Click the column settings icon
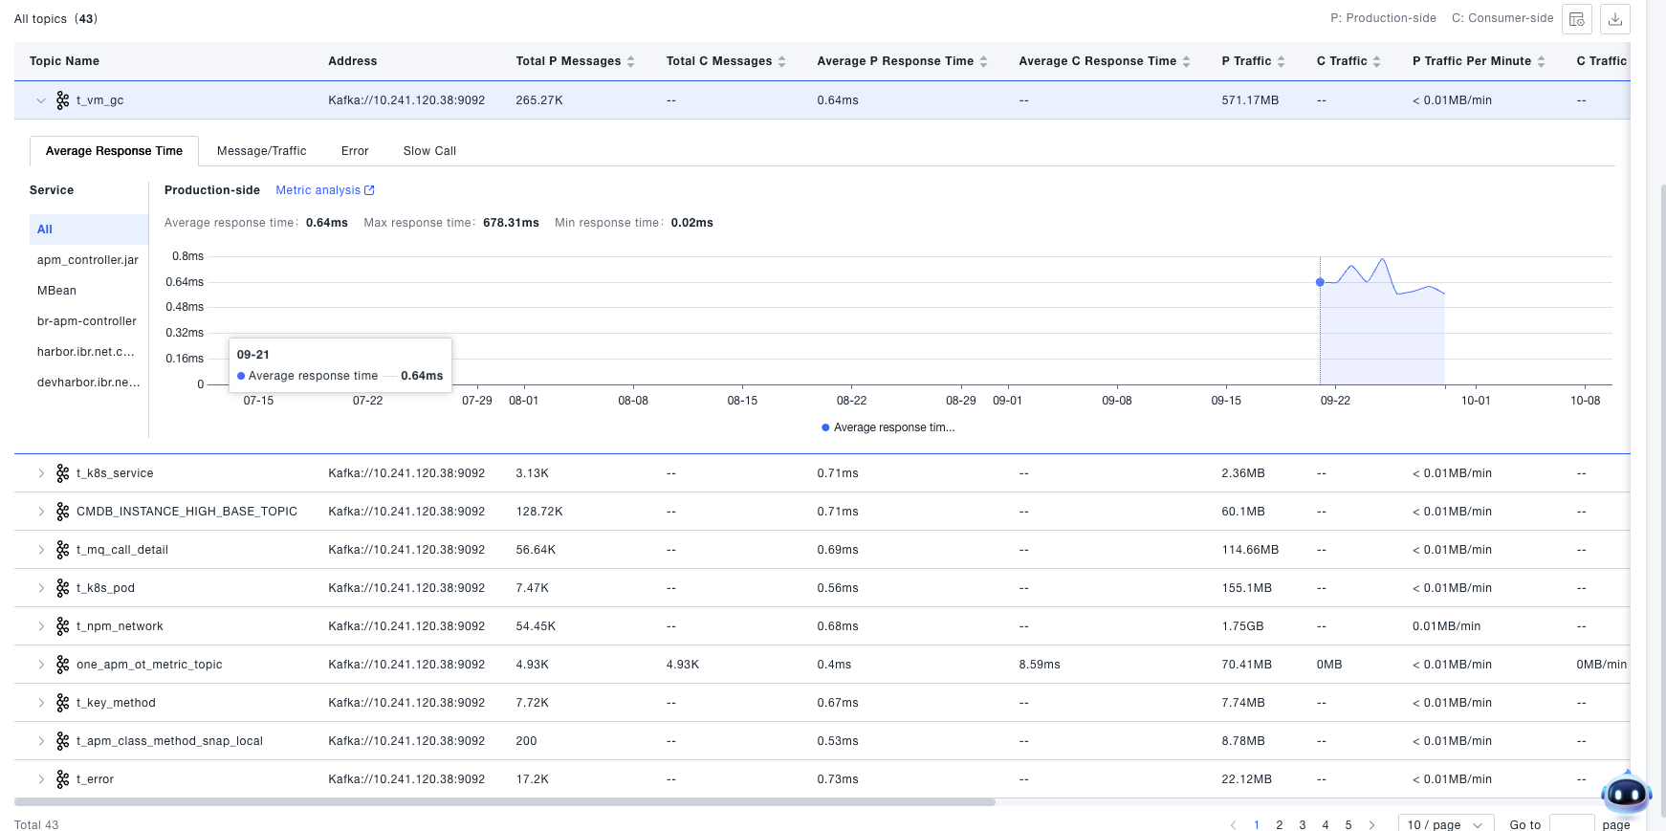The height and width of the screenshot is (831, 1666). tap(1577, 19)
